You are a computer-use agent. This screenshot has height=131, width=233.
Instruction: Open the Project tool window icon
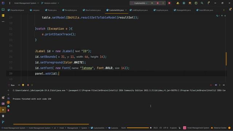(3, 9)
